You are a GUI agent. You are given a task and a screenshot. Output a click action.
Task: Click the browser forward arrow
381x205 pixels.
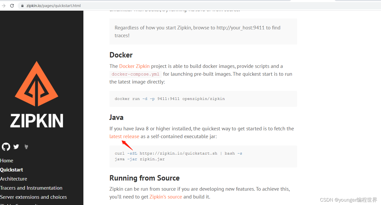(3, 6)
